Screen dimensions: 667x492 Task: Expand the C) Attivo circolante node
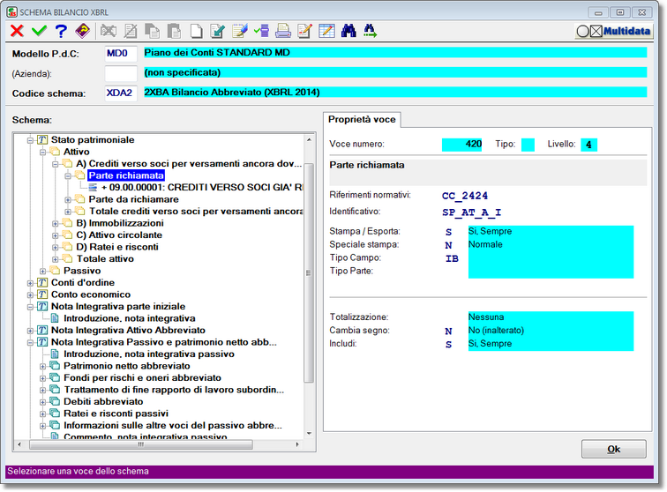pos(56,235)
